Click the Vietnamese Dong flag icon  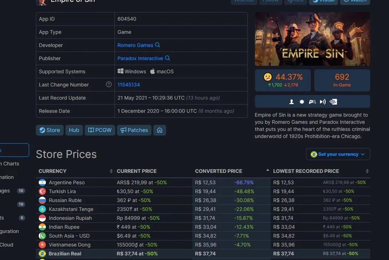(42, 245)
